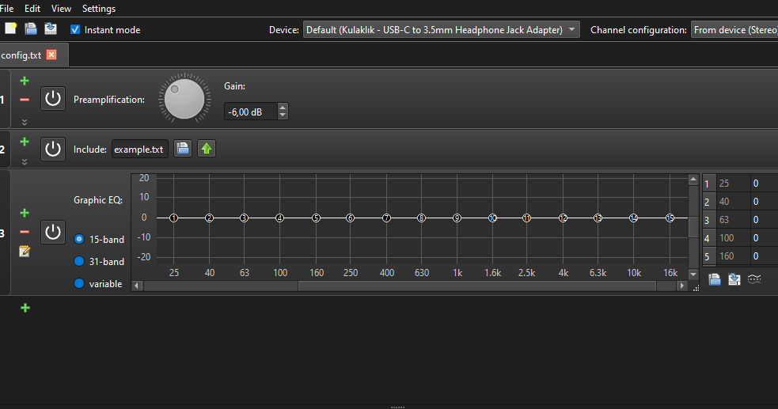Click EQ band point 5 at 160 Hz

[x=316, y=218]
